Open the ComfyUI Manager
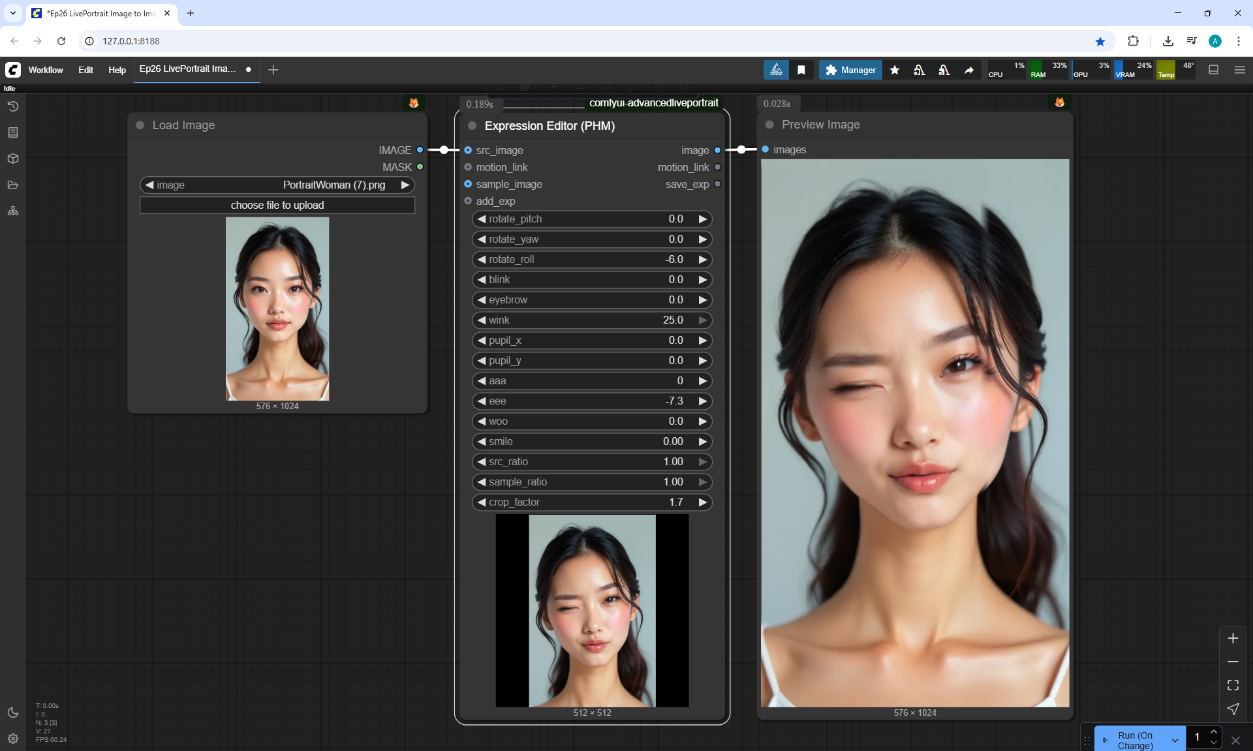1253x751 pixels. click(x=850, y=70)
